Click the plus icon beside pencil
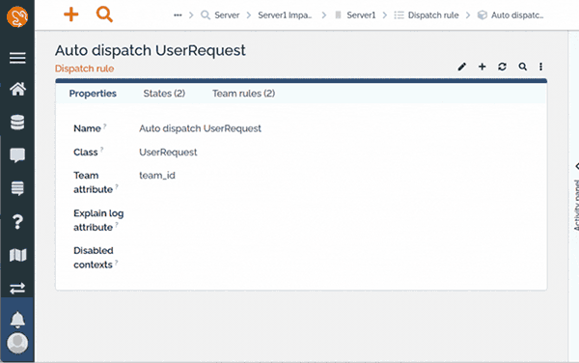The height and width of the screenshot is (363, 579). coord(482,67)
